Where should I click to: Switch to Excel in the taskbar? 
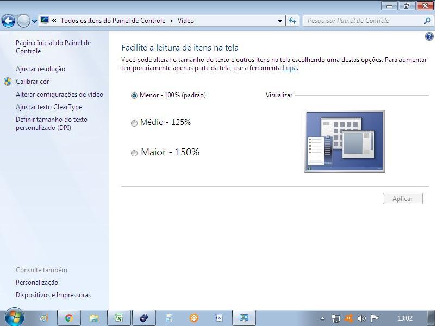tap(119, 318)
